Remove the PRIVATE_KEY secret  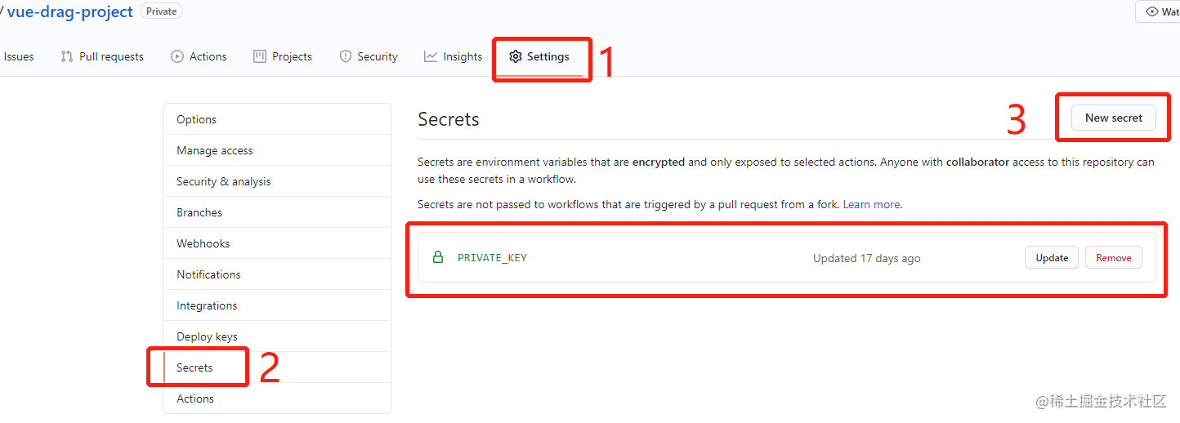click(1114, 257)
